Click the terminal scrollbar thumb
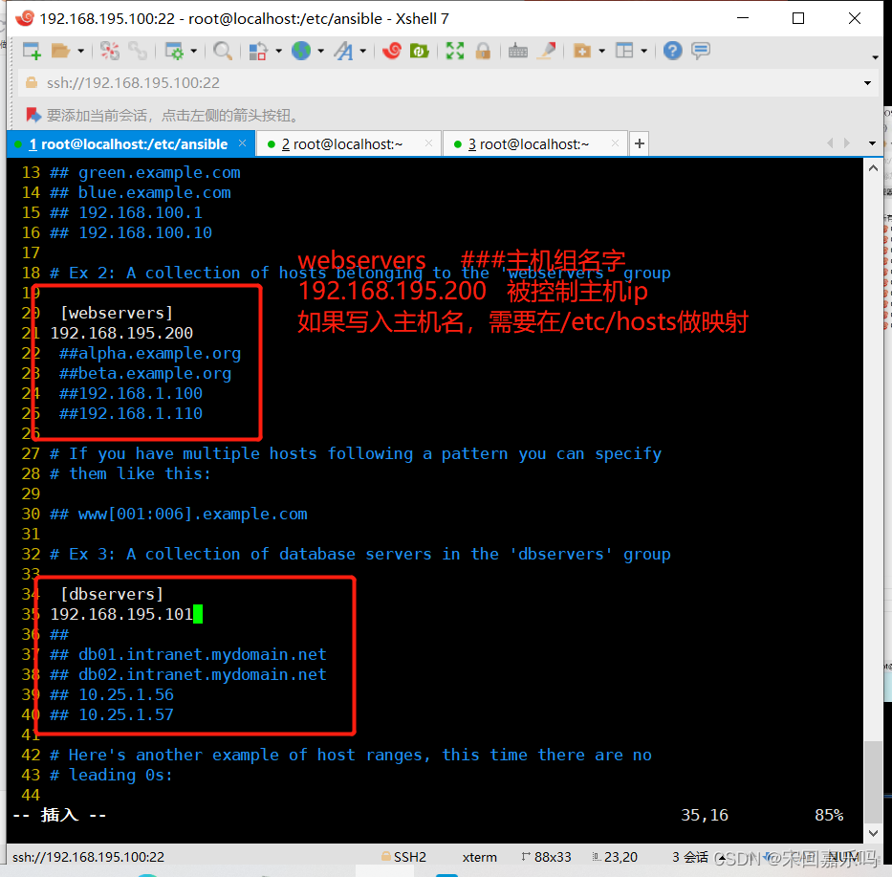892x877 pixels. click(873, 782)
